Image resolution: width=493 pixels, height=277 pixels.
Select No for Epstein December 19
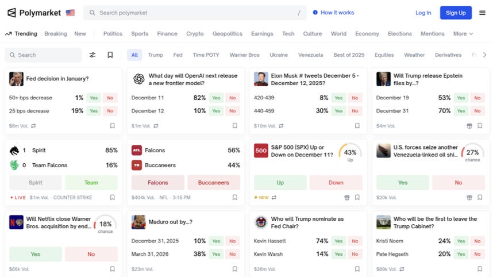(x=477, y=98)
